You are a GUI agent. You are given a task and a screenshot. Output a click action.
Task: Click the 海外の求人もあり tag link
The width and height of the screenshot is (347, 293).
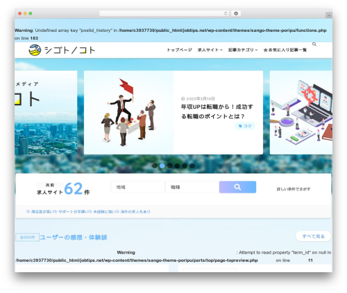click(133, 211)
